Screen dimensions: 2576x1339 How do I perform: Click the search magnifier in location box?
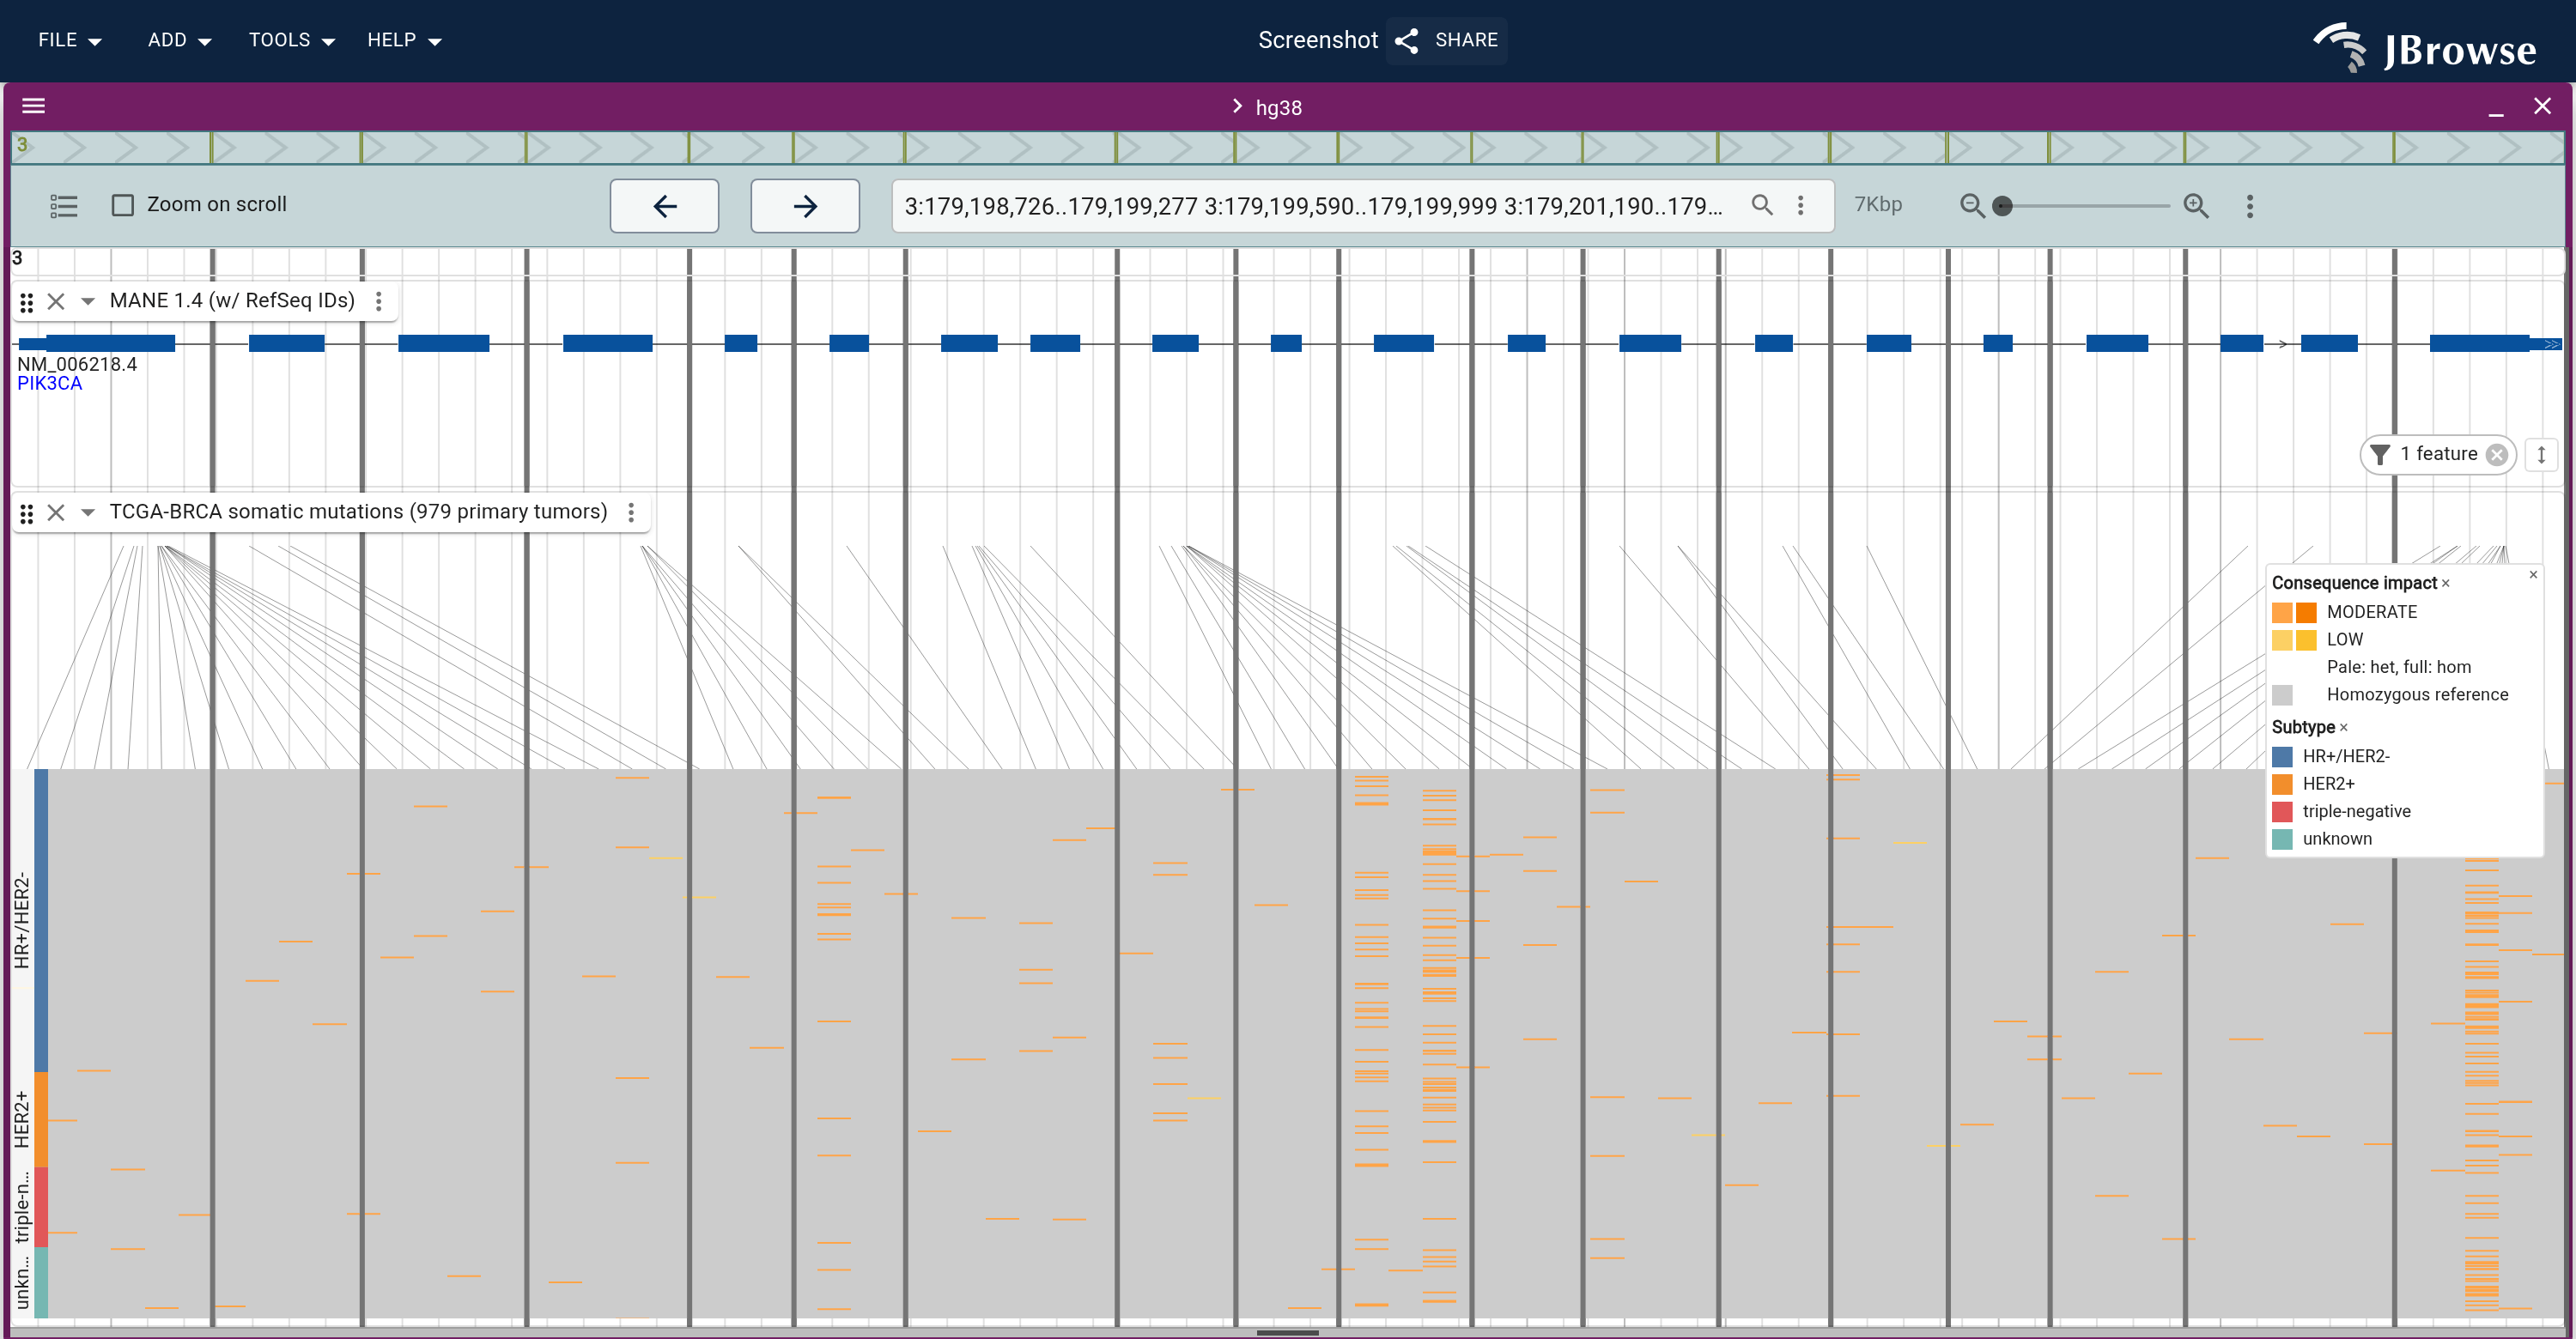pos(1763,205)
